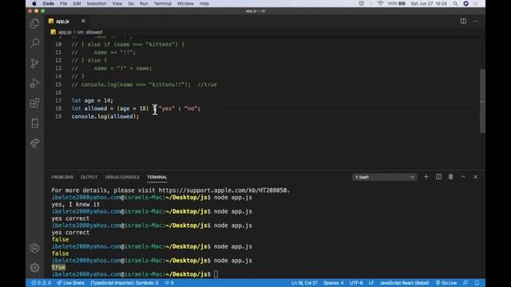
Task: Open the terminal selector dropdown showing bash
Action: pos(384,177)
